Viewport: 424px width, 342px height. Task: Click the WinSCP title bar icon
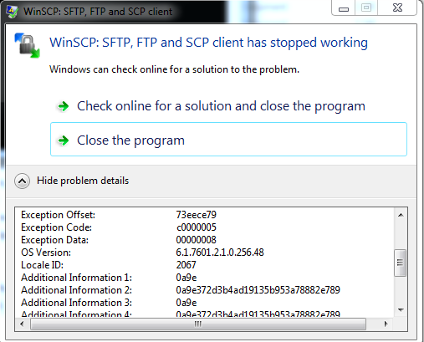(12, 12)
